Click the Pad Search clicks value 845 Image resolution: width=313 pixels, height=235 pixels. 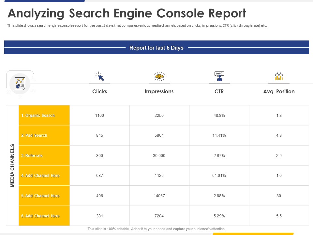[99, 135]
